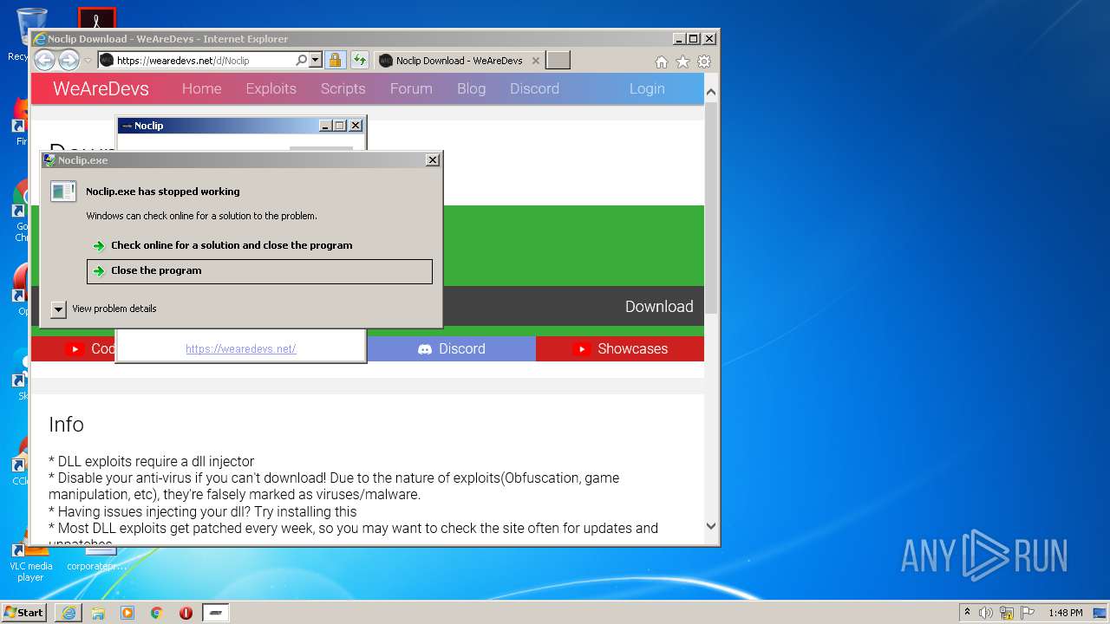Click the blue Discord banner button
1110x624 pixels.
[451, 348]
